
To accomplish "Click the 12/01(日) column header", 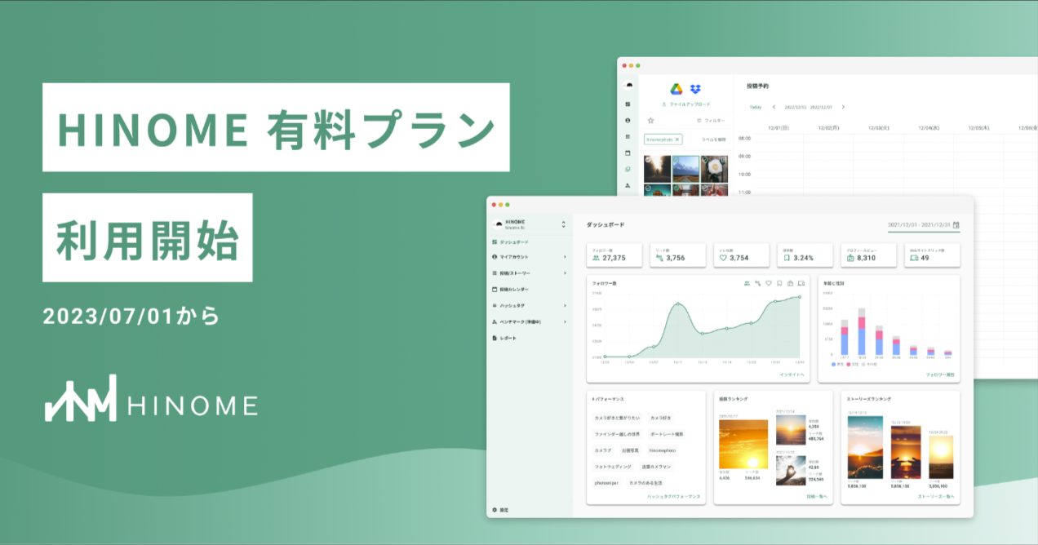I will (x=778, y=128).
